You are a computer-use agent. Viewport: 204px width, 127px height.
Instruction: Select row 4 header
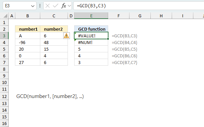click(x=4, y=42)
